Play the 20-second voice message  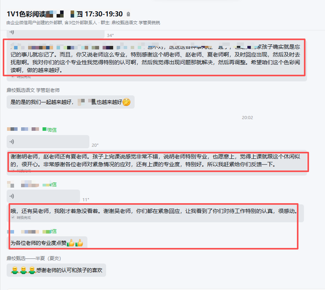(x=48, y=142)
